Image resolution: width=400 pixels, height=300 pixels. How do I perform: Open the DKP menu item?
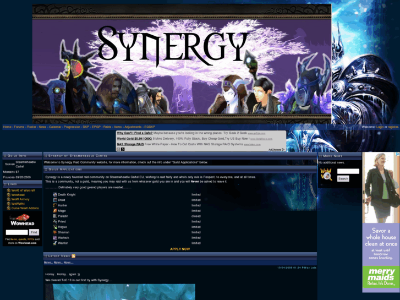pos(86,127)
